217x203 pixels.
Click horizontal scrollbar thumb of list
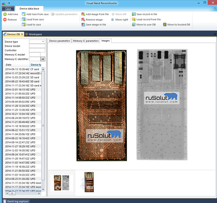click(x=12, y=193)
